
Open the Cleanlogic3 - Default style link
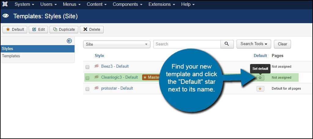pyautogui.click(x=120, y=77)
